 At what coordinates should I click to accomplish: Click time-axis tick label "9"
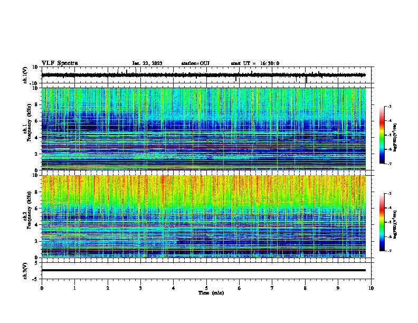click(x=338, y=288)
